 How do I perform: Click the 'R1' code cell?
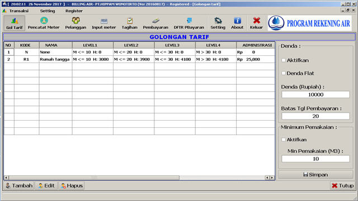pyautogui.click(x=26, y=59)
